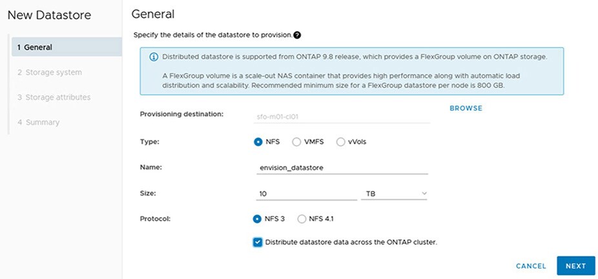Image resolution: width=598 pixels, height=279 pixels.
Task: Open the TB size unit dropdown
Action: (x=394, y=193)
